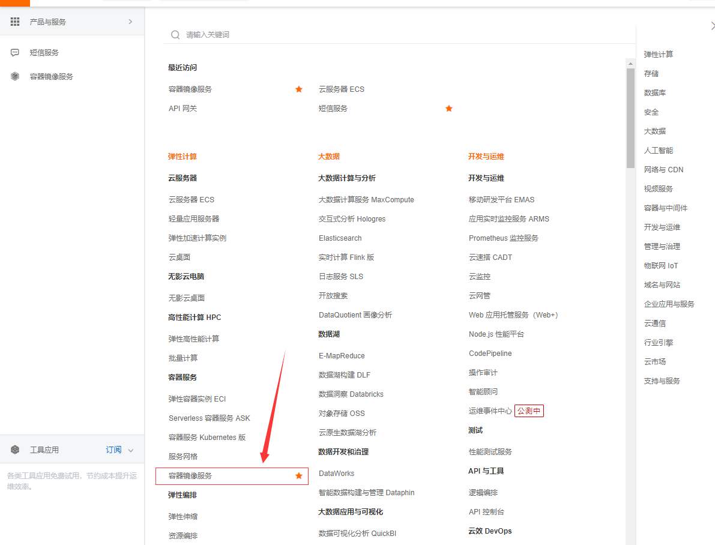Open 云监控 link

(x=479, y=276)
